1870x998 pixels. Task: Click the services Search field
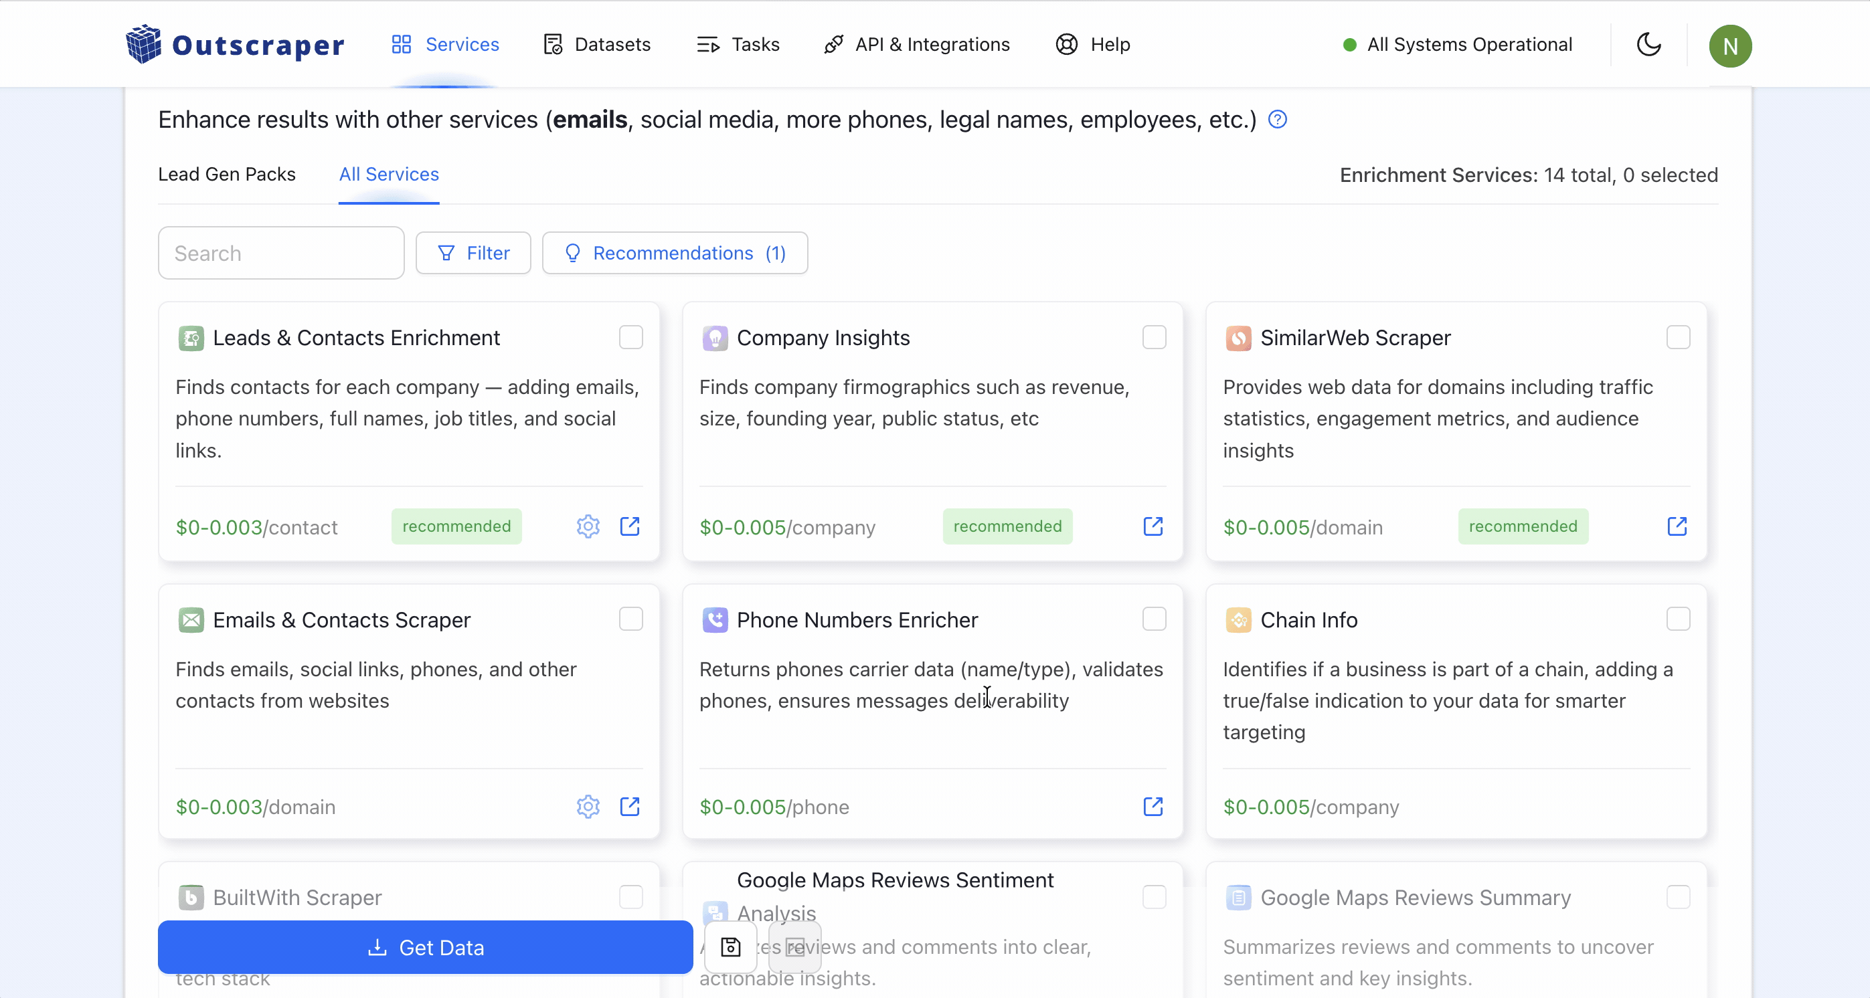pyautogui.click(x=281, y=253)
